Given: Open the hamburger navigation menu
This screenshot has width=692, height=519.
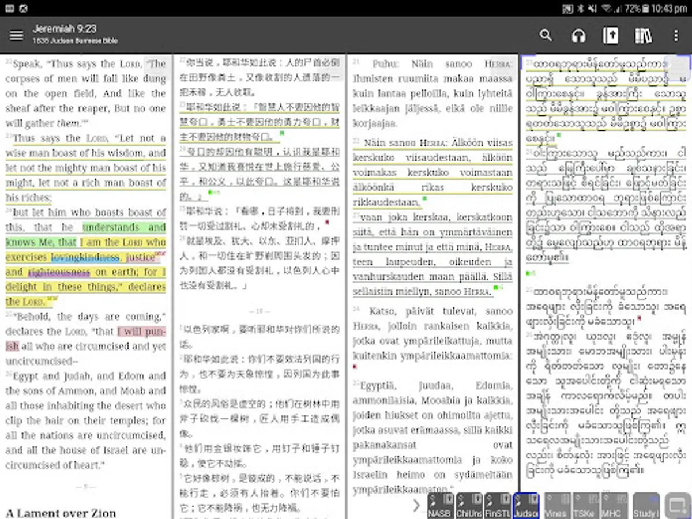Looking at the screenshot, I should [x=17, y=36].
